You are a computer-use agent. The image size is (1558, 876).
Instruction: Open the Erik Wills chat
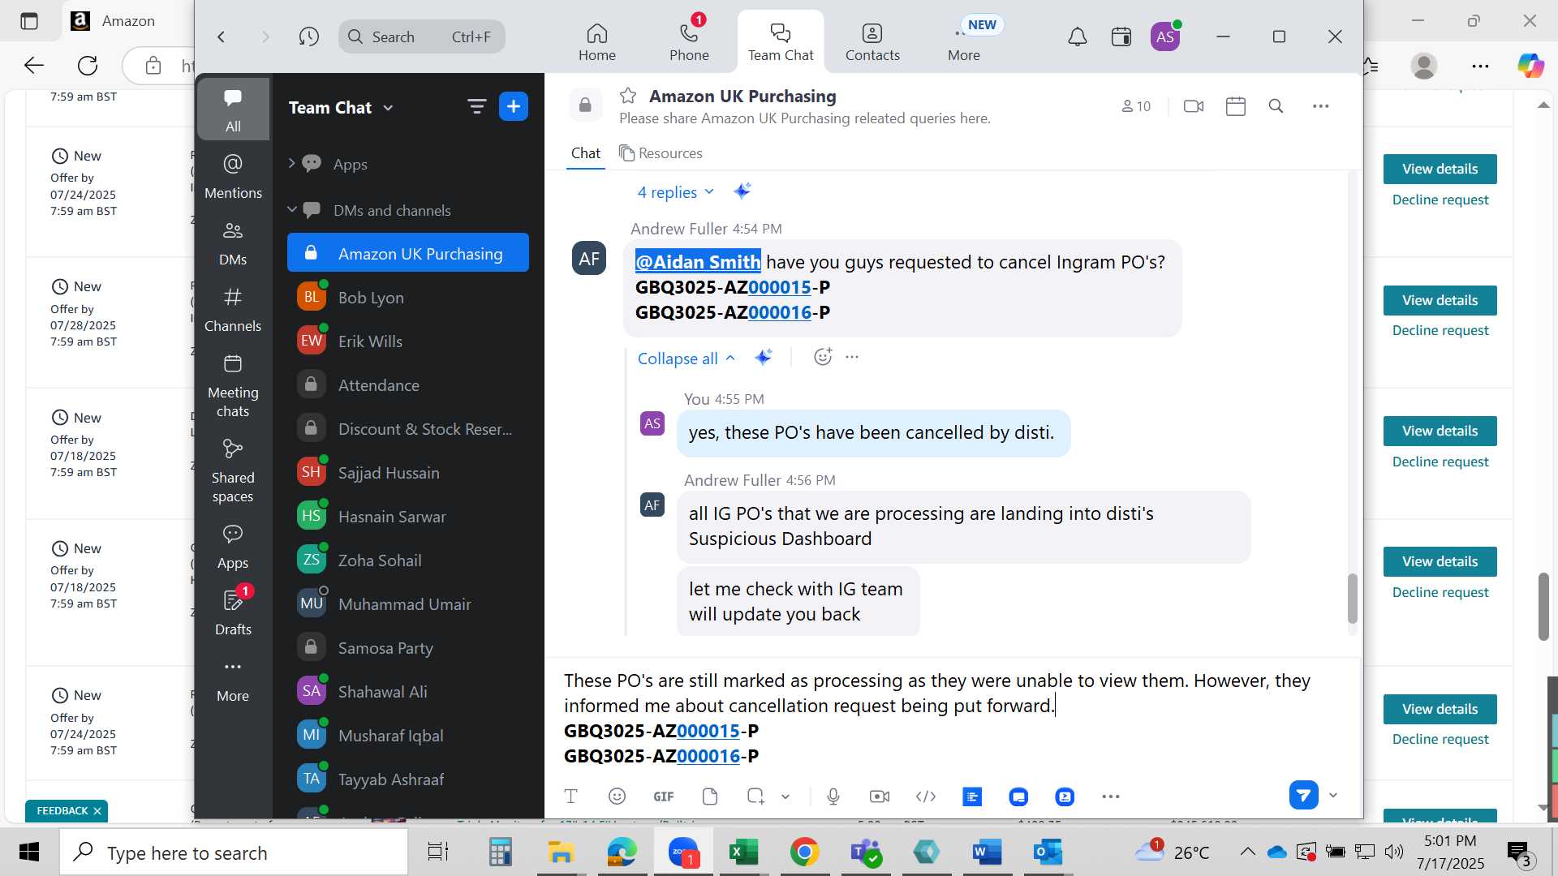coord(408,341)
